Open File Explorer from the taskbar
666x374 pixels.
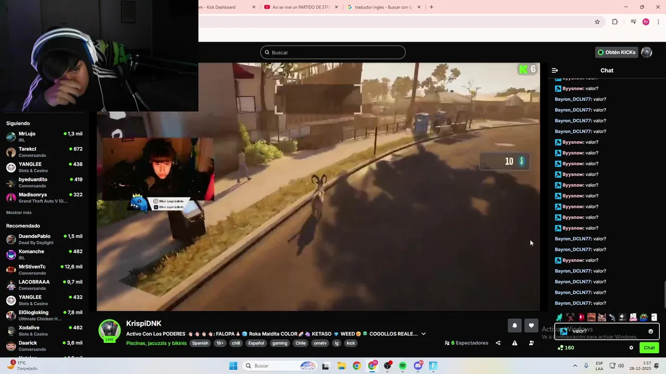(x=341, y=366)
